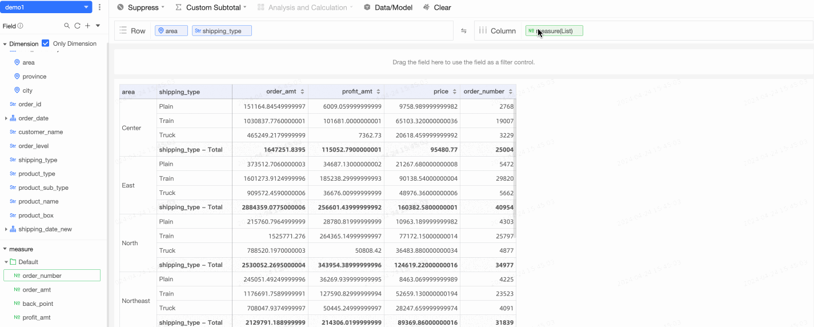Open the demo1 dataset dropdown

click(46, 7)
